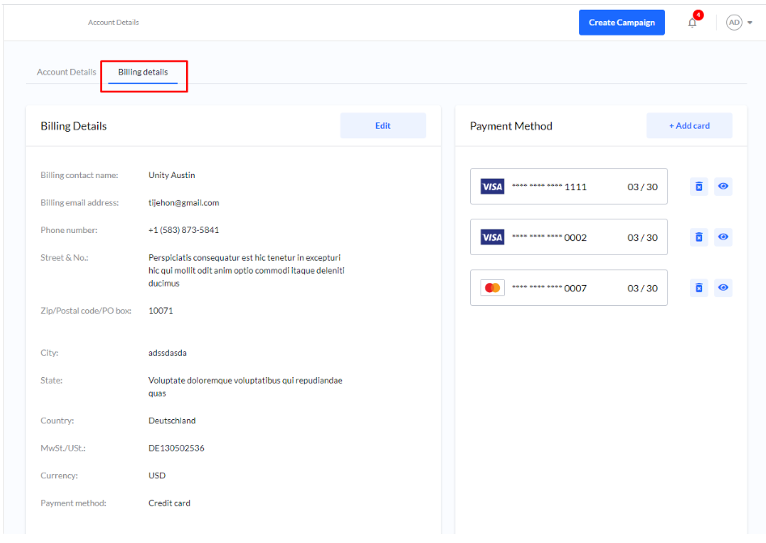Click the AD user avatar icon
This screenshot has width=766, height=543.
click(x=734, y=23)
